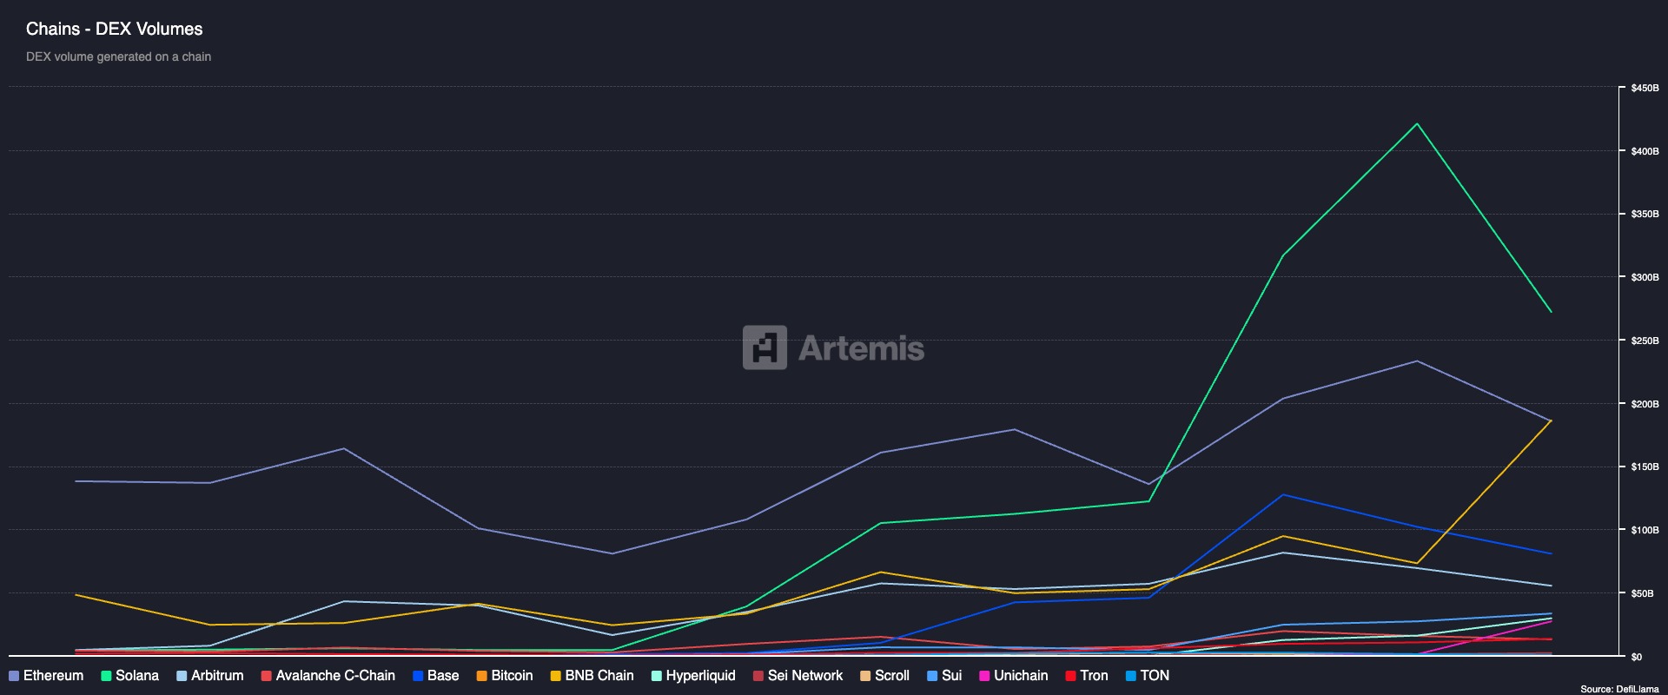The width and height of the screenshot is (1668, 695).
Task: Click the Unichain pink color swatch
Action: [x=984, y=676]
